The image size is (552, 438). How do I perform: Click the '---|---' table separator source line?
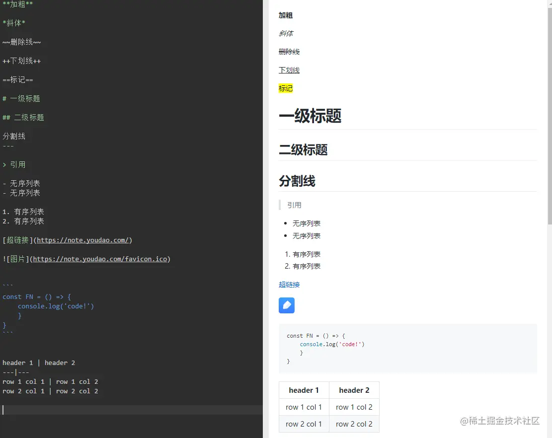tap(16, 372)
